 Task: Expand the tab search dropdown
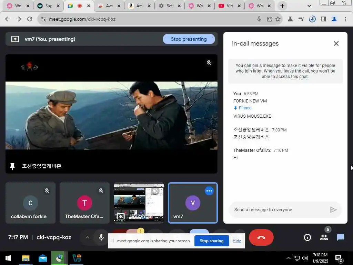coord(309,6)
